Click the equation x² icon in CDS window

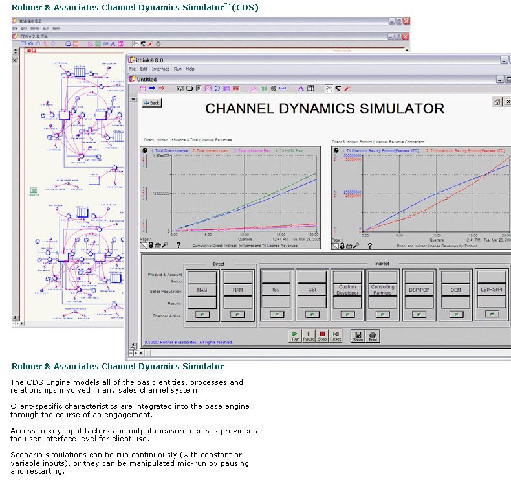click(16, 60)
